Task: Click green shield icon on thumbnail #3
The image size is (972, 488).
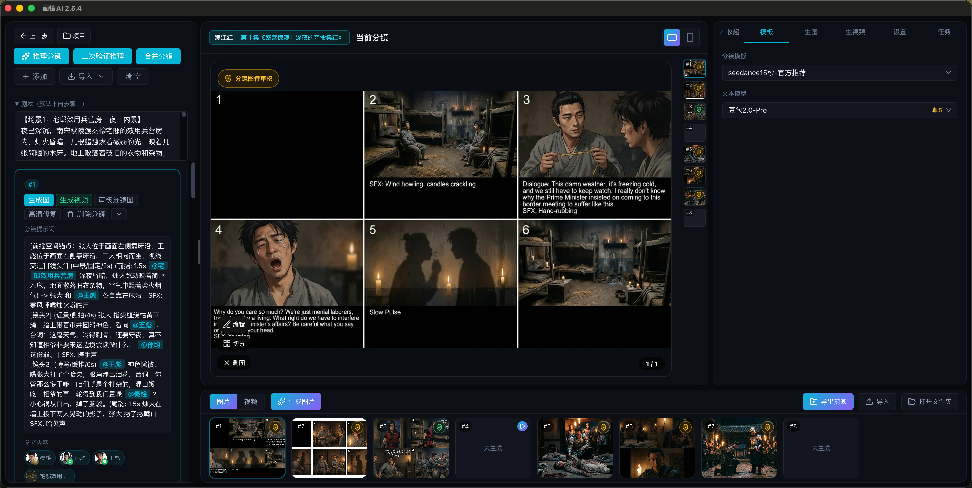Action: click(x=439, y=427)
